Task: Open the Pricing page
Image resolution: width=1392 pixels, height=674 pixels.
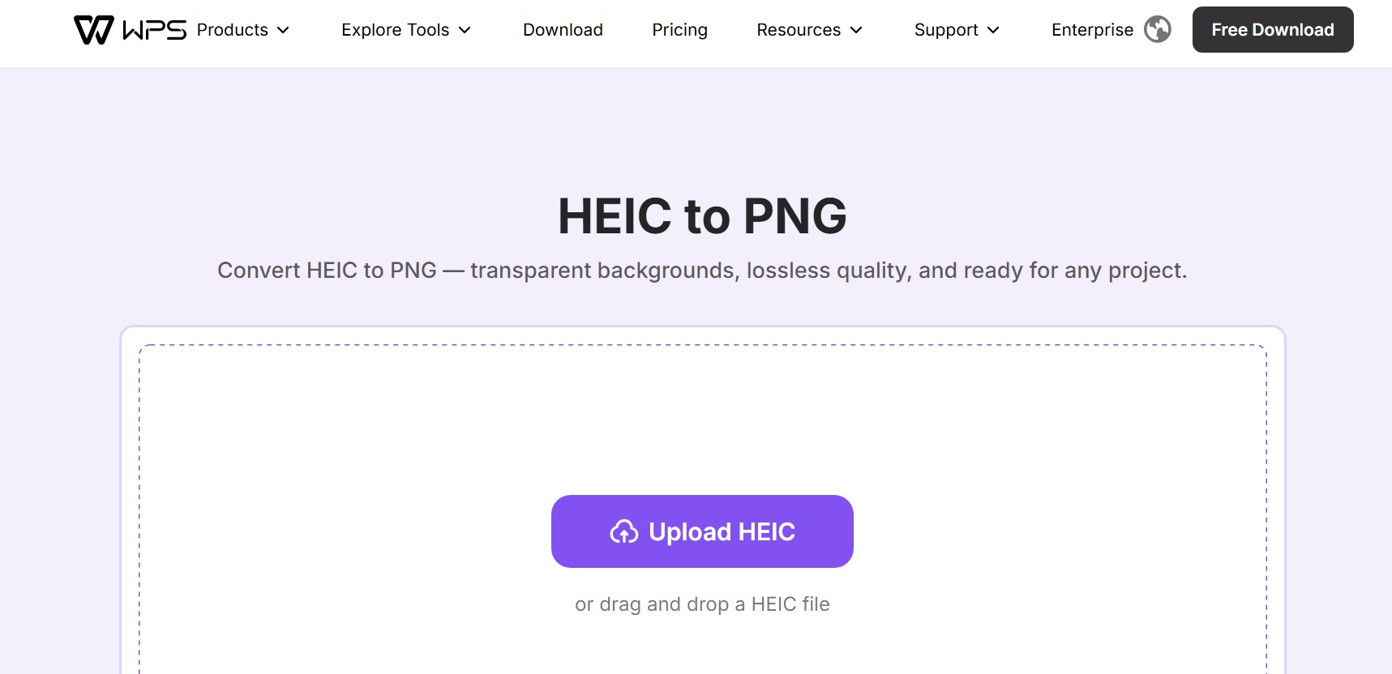Action: click(x=679, y=30)
